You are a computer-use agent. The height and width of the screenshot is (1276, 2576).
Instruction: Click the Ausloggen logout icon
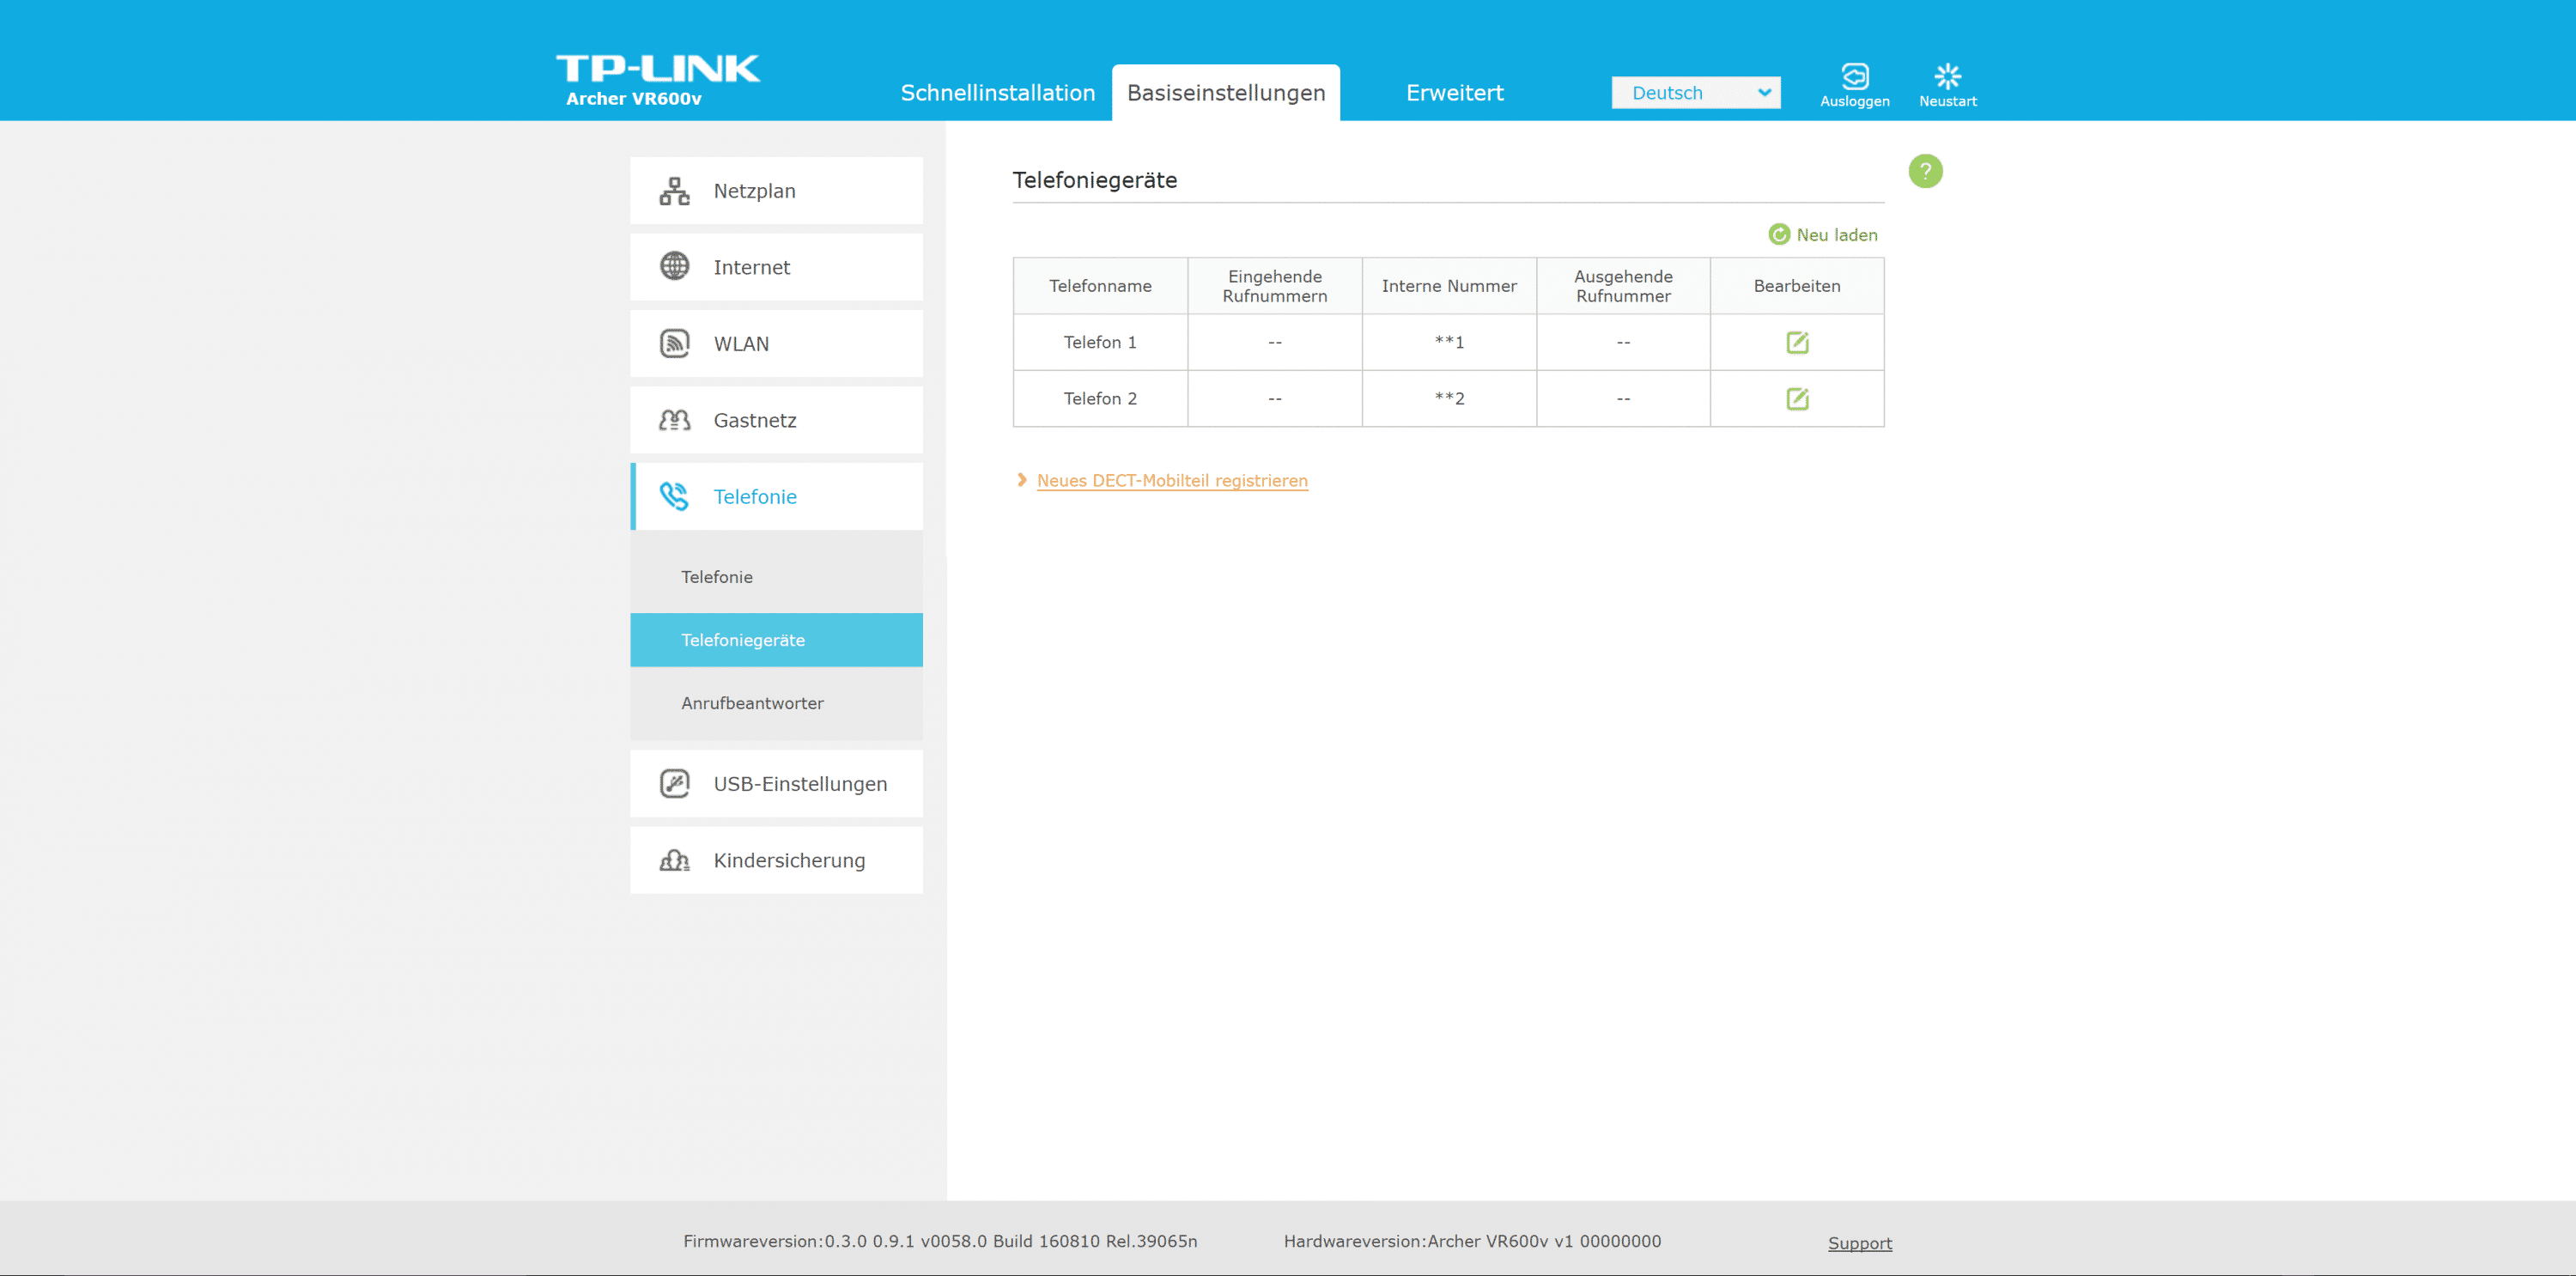click(1854, 78)
